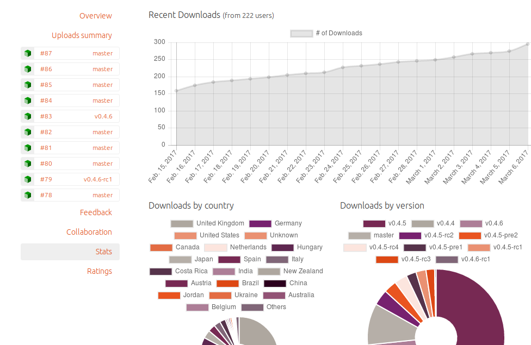Toggle v0.4.4 in version legend

pos(433,223)
